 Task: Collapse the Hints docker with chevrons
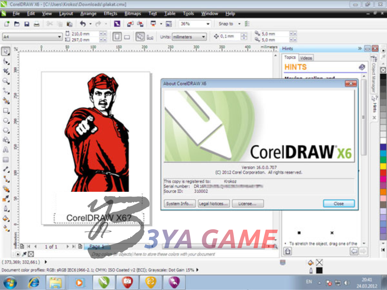point(360,48)
